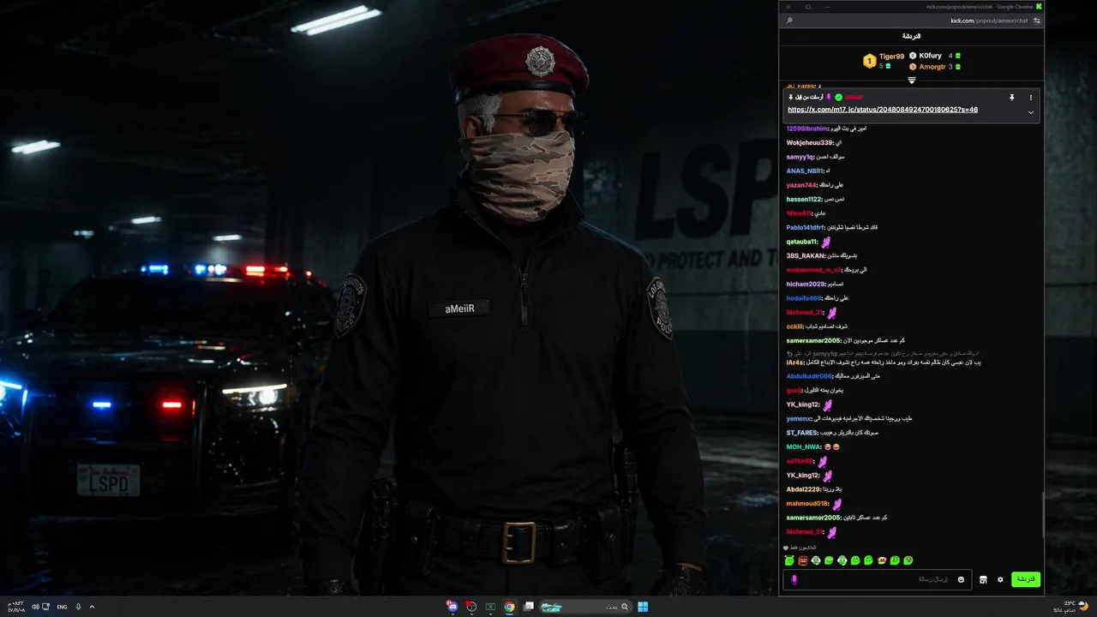Insert the fifth quick emote with headphones
The image size is (1097, 617).
(x=842, y=560)
